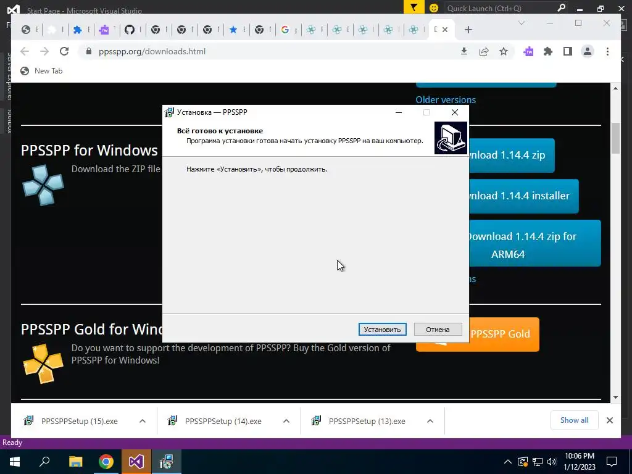Switch to the blue puzzle-piece tab

click(77, 30)
